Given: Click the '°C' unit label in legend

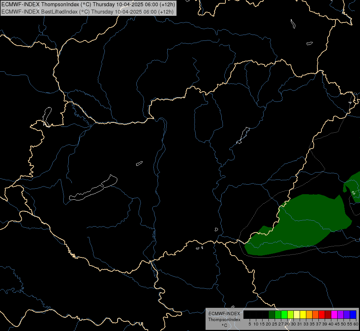Looking at the screenshot, I should pos(224,325).
